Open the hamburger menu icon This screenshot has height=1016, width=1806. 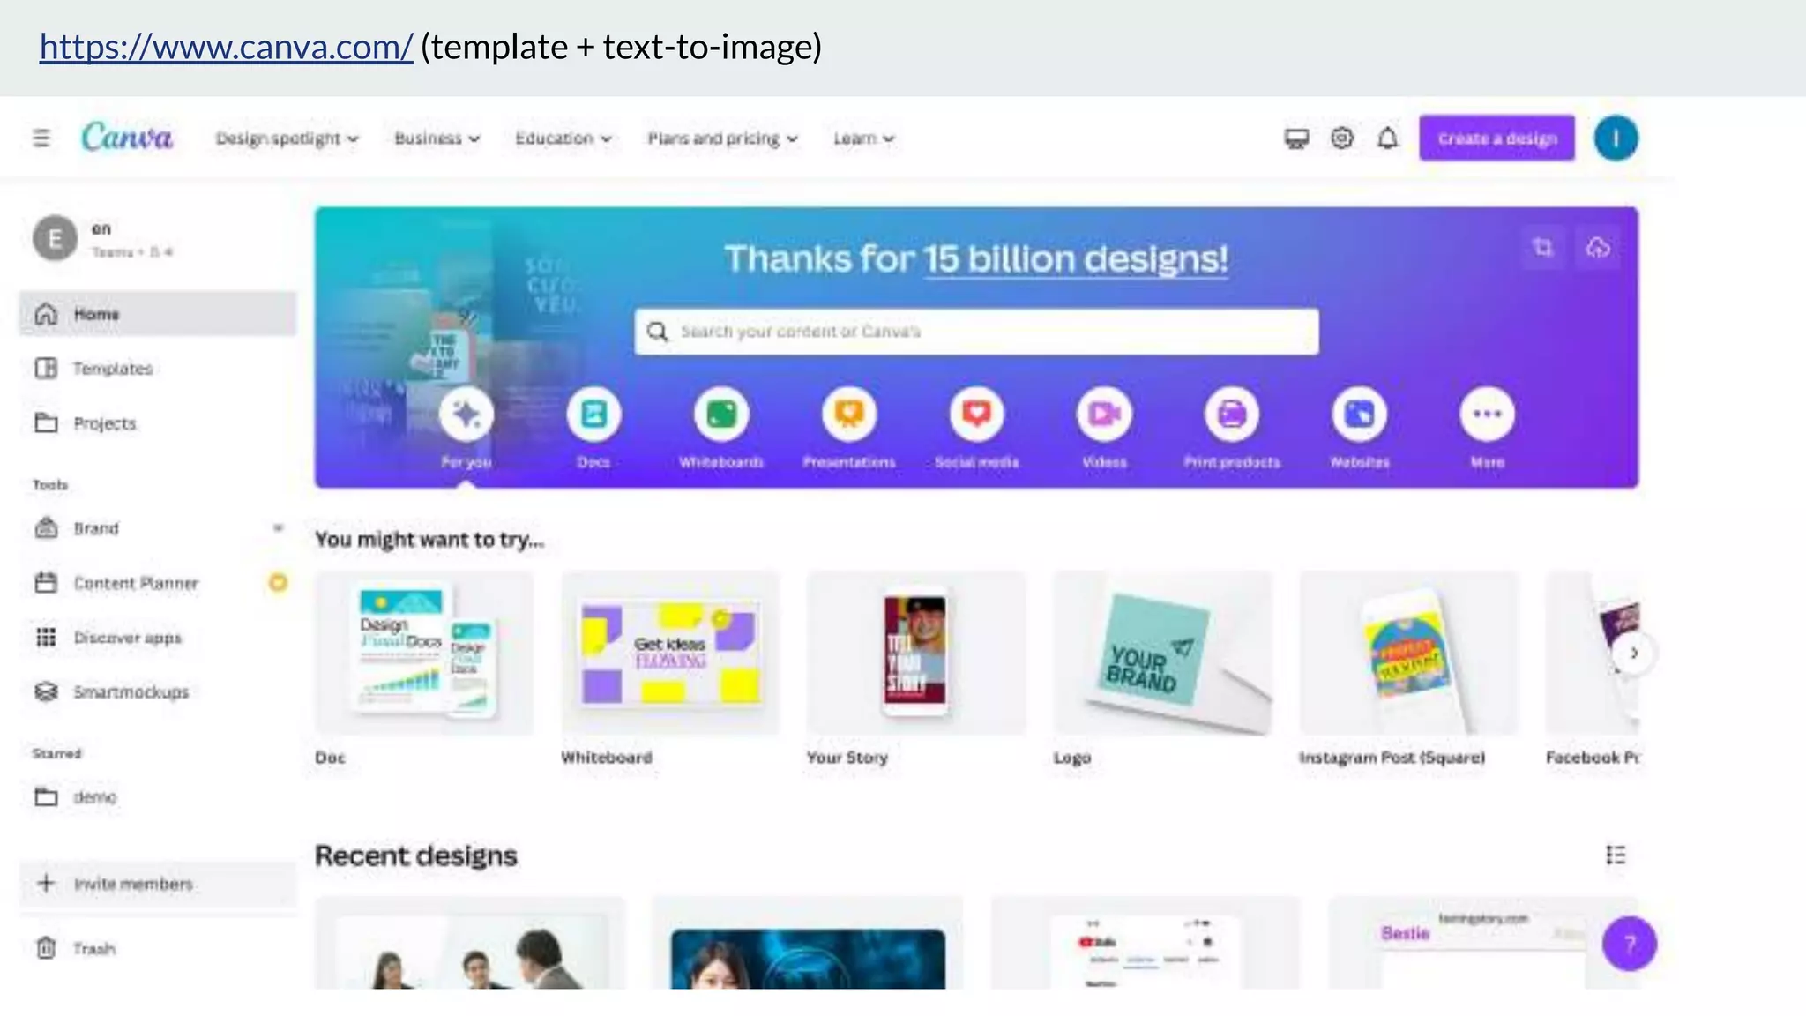(41, 138)
